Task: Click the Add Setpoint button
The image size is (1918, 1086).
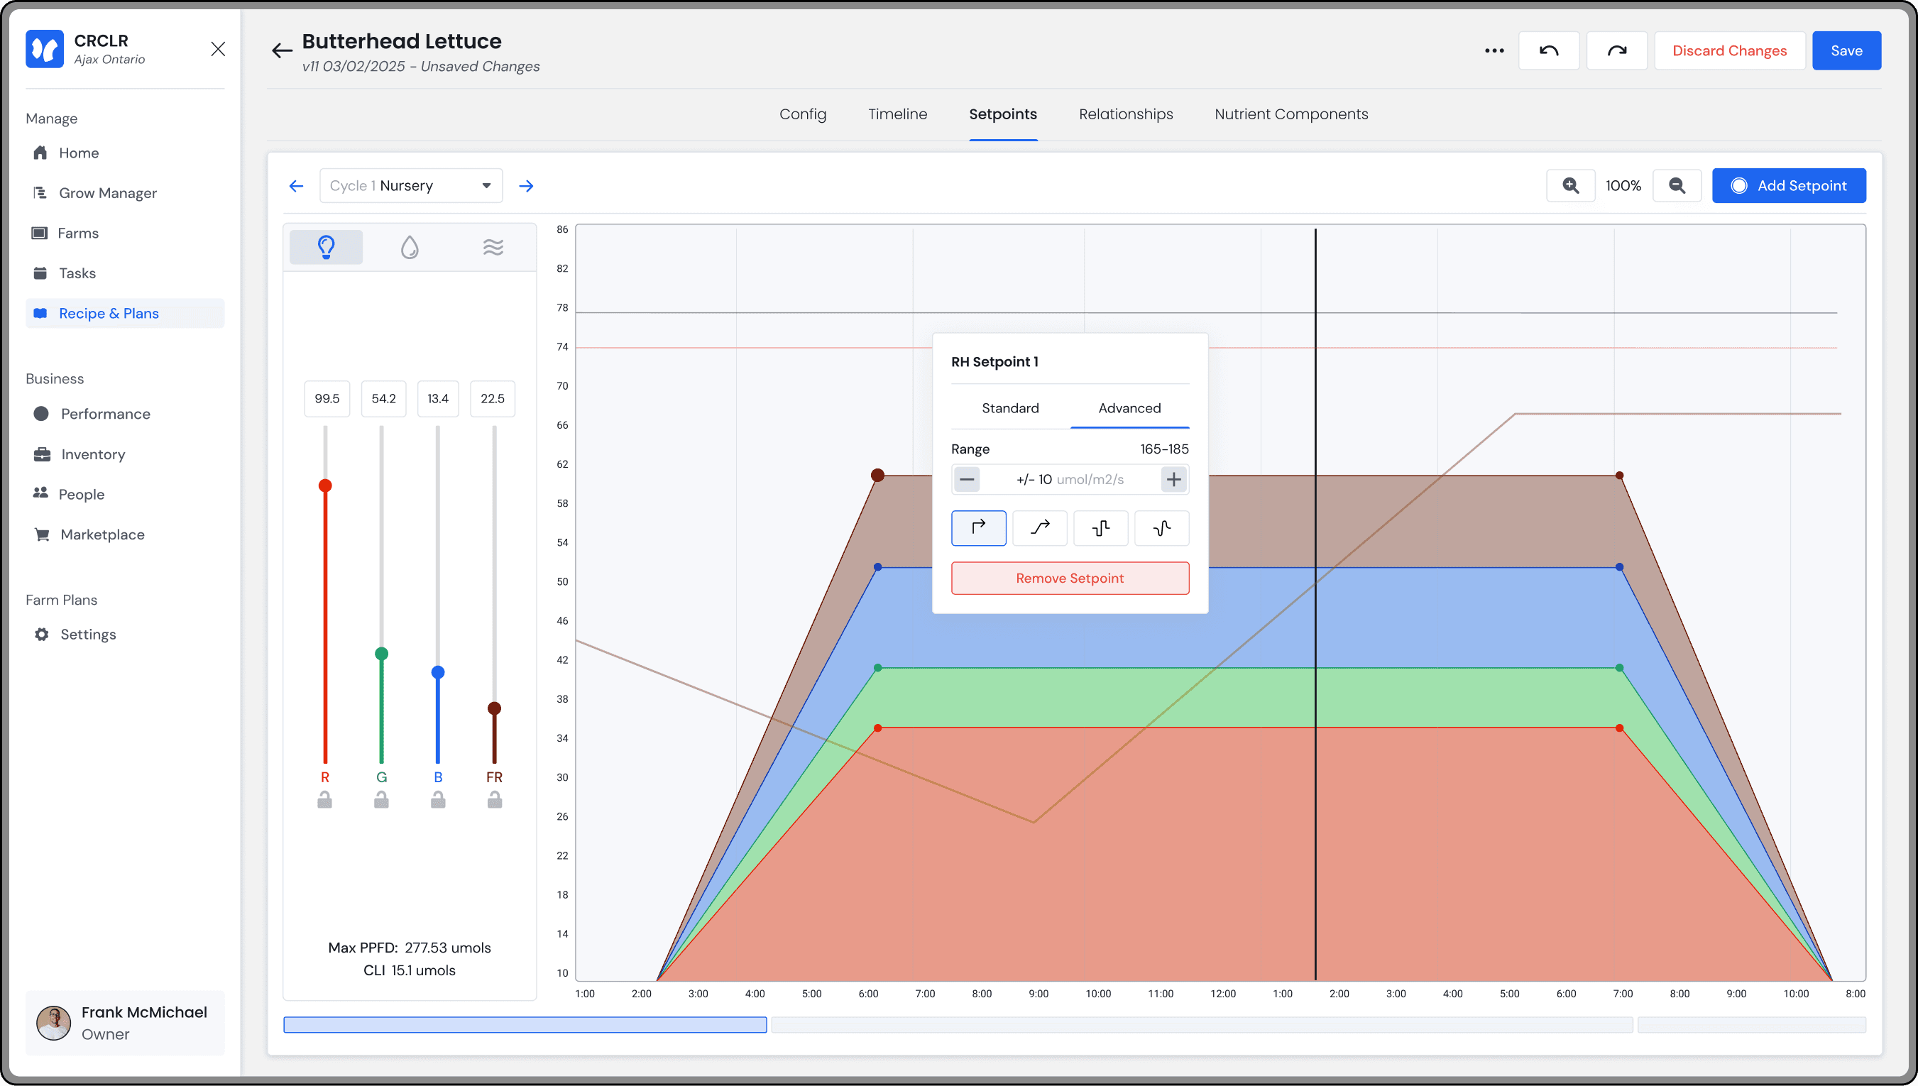Action: click(1788, 186)
